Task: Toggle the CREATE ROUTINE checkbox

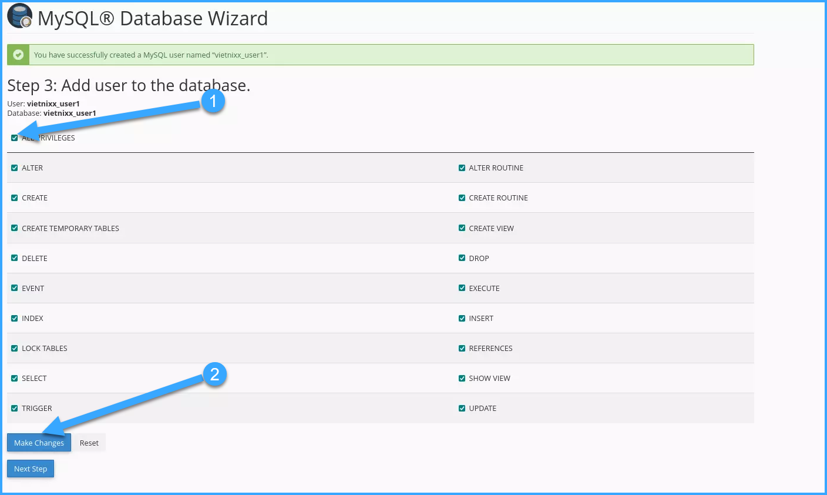Action: (x=462, y=198)
